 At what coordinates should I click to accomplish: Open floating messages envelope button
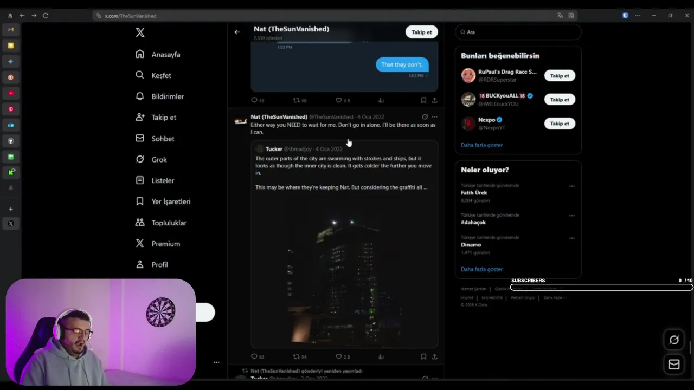point(674,365)
